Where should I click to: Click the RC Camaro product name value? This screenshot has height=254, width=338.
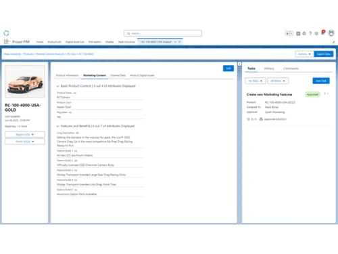tap(64, 98)
